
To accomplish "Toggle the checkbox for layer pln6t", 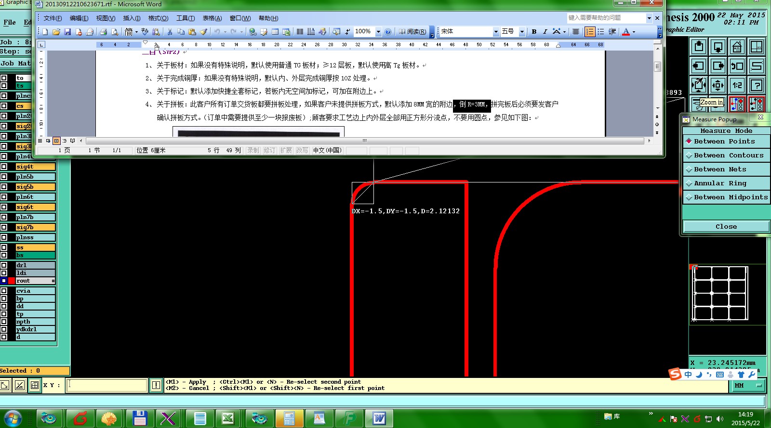I will pyautogui.click(x=4, y=197).
